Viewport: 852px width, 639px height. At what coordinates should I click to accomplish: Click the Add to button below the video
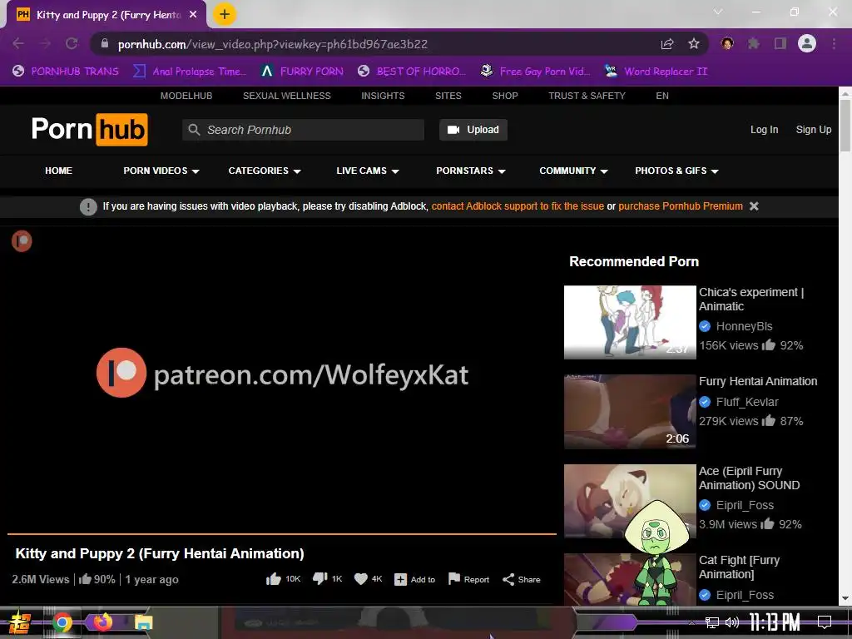[414, 579]
